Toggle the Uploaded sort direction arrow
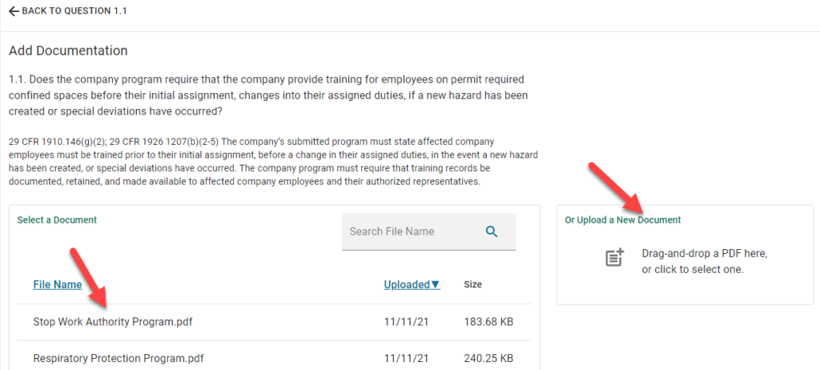The width and height of the screenshot is (820, 370). pos(436,284)
